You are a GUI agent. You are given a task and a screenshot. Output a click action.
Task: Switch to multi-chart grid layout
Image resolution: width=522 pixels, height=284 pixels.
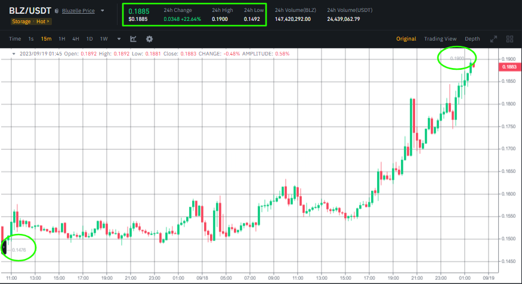509,39
